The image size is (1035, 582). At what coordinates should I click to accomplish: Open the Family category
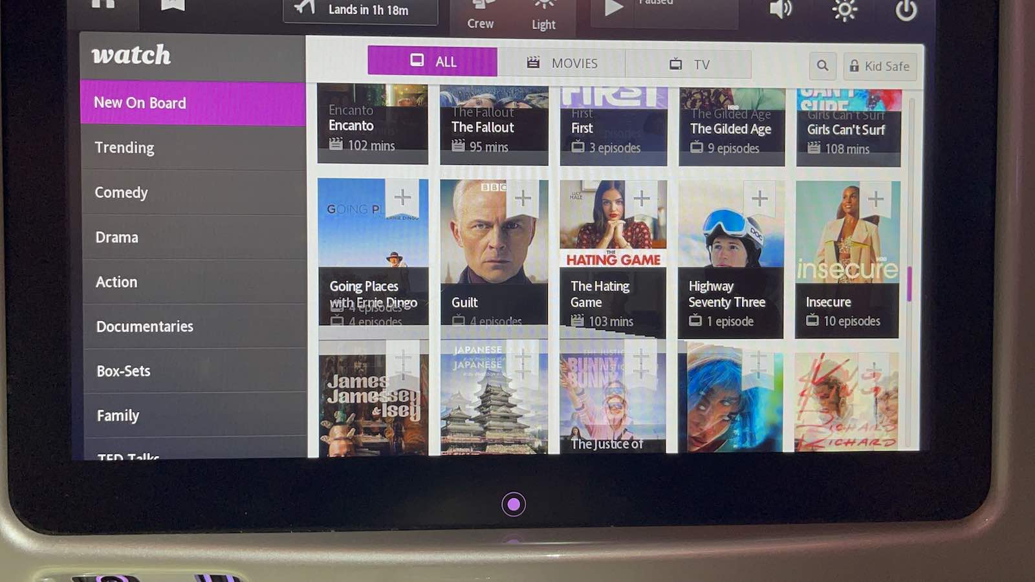pyautogui.click(x=195, y=415)
